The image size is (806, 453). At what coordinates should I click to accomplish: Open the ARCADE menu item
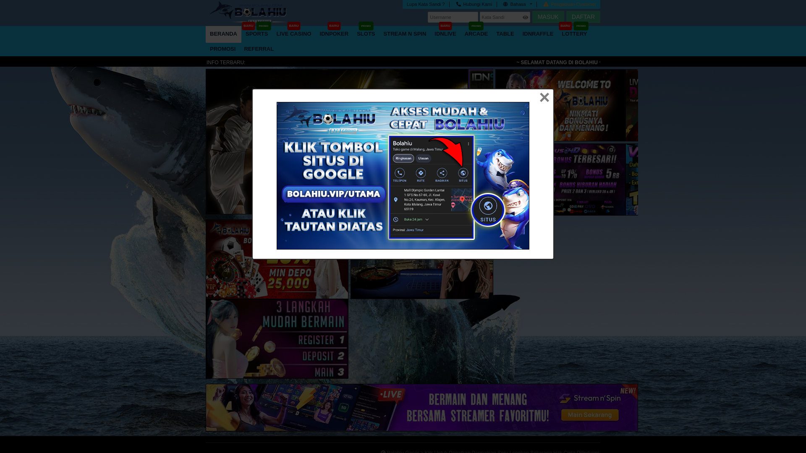[476, 34]
